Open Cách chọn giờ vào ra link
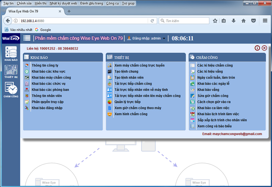272x187 pixels. point(214,102)
